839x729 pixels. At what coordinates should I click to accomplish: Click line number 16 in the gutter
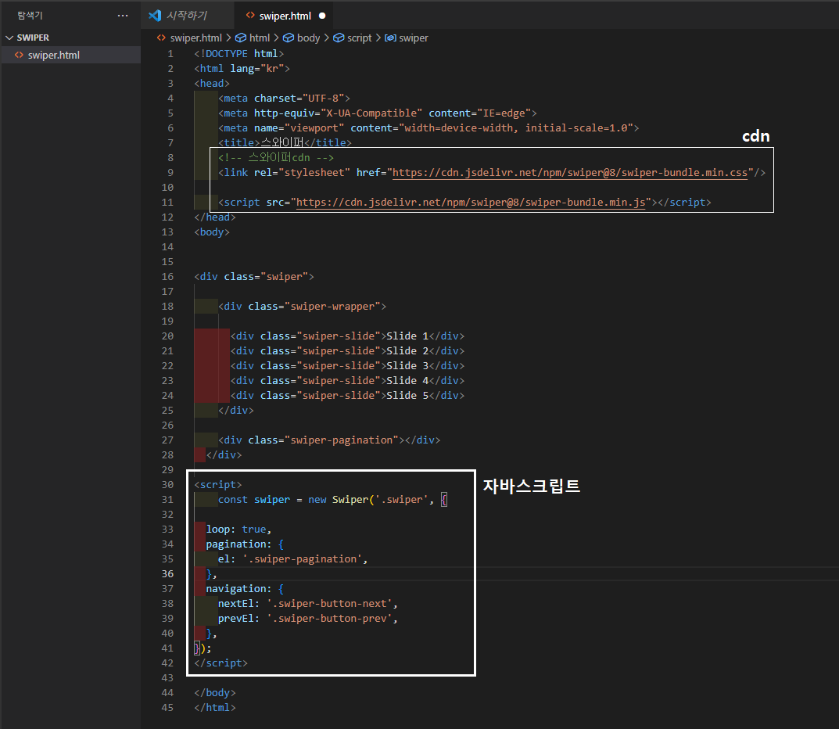(x=168, y=277)
